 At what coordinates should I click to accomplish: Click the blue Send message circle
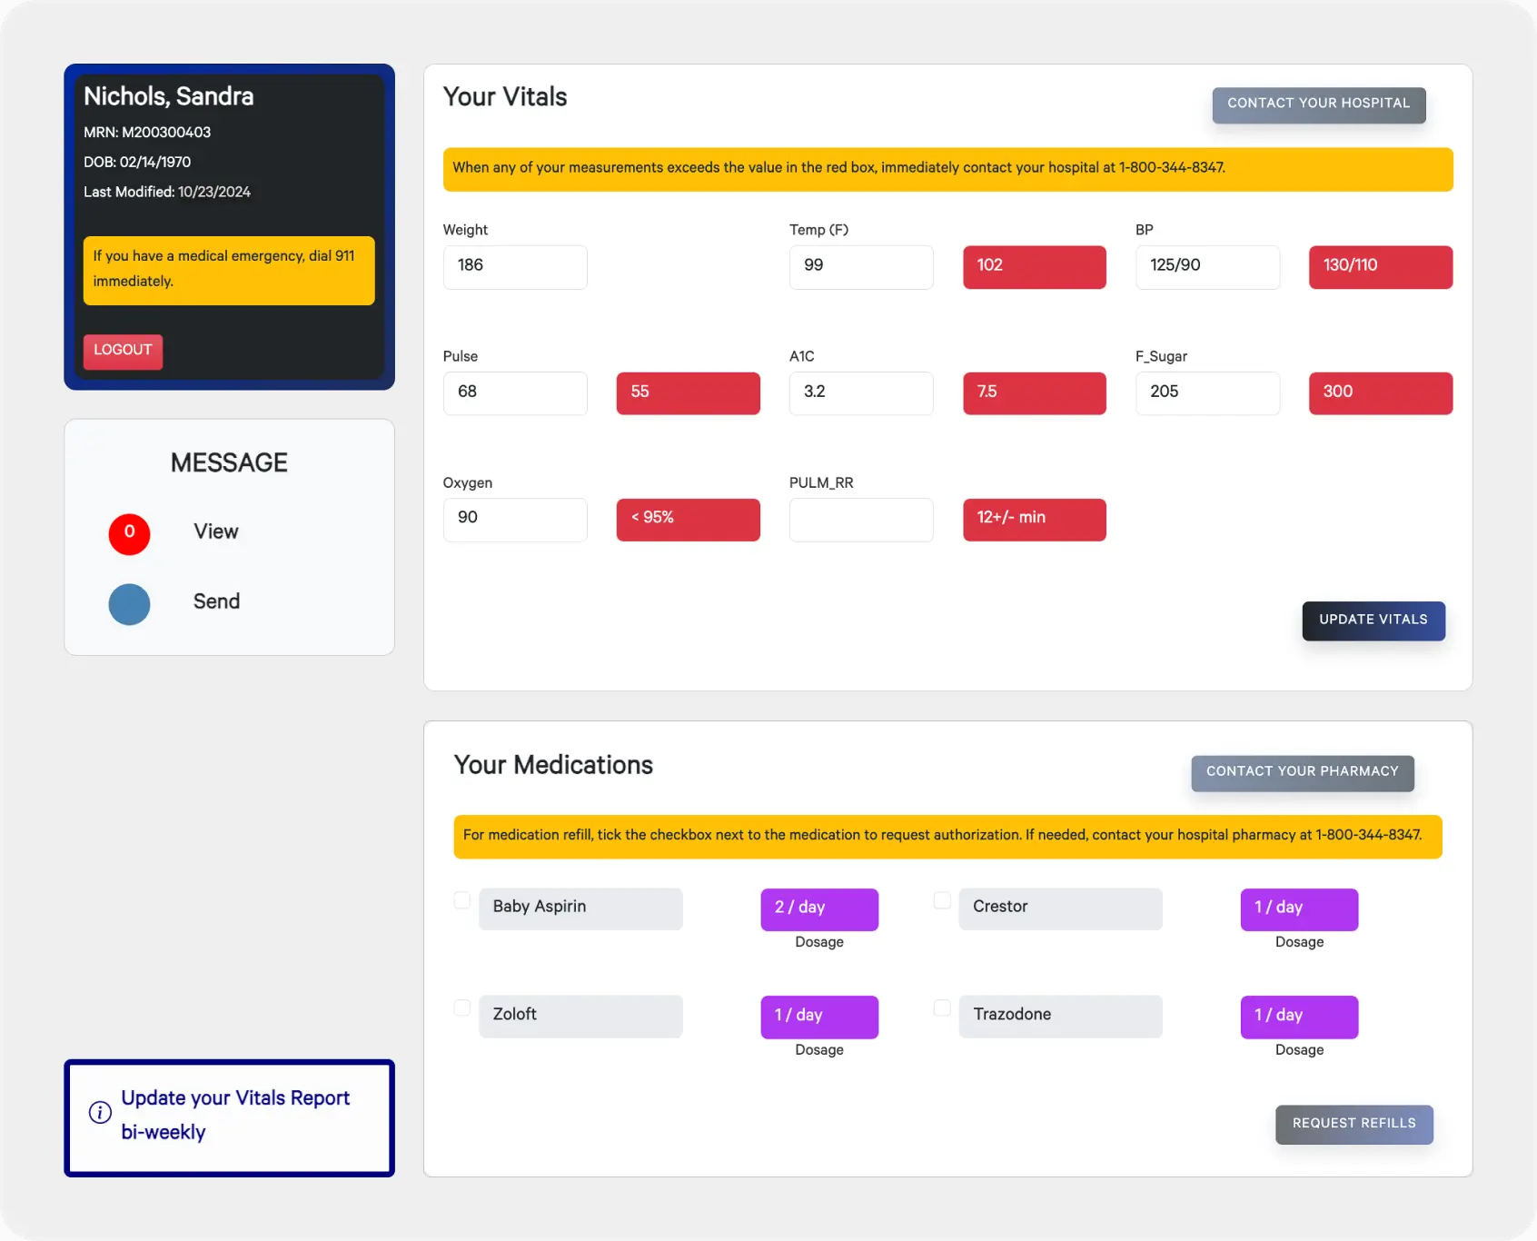point(129,604)
